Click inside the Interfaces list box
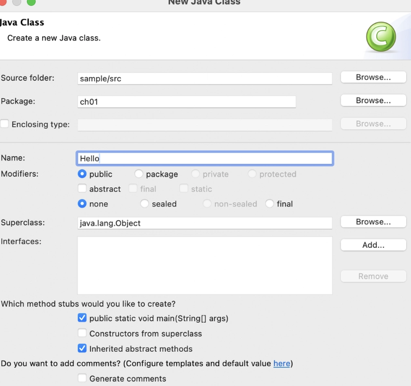Viewport: 411px width, 386px height. click(x=205, y=266)
